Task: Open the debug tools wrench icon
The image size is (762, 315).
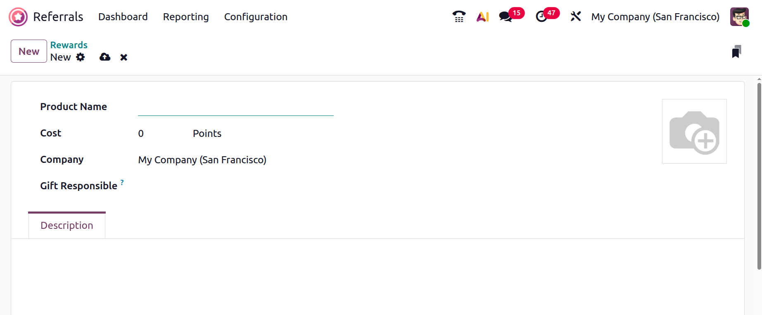Action: pos(575,17)
